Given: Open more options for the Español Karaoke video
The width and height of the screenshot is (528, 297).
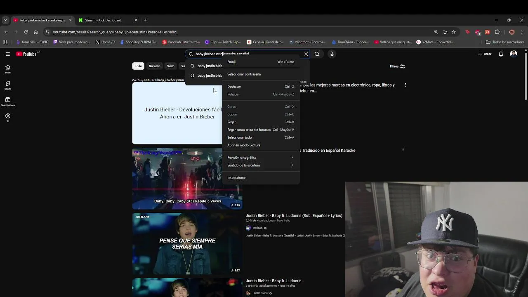Looking at the screenshot, I should click(403, 150).
